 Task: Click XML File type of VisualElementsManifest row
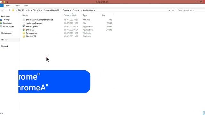(86, 20)
